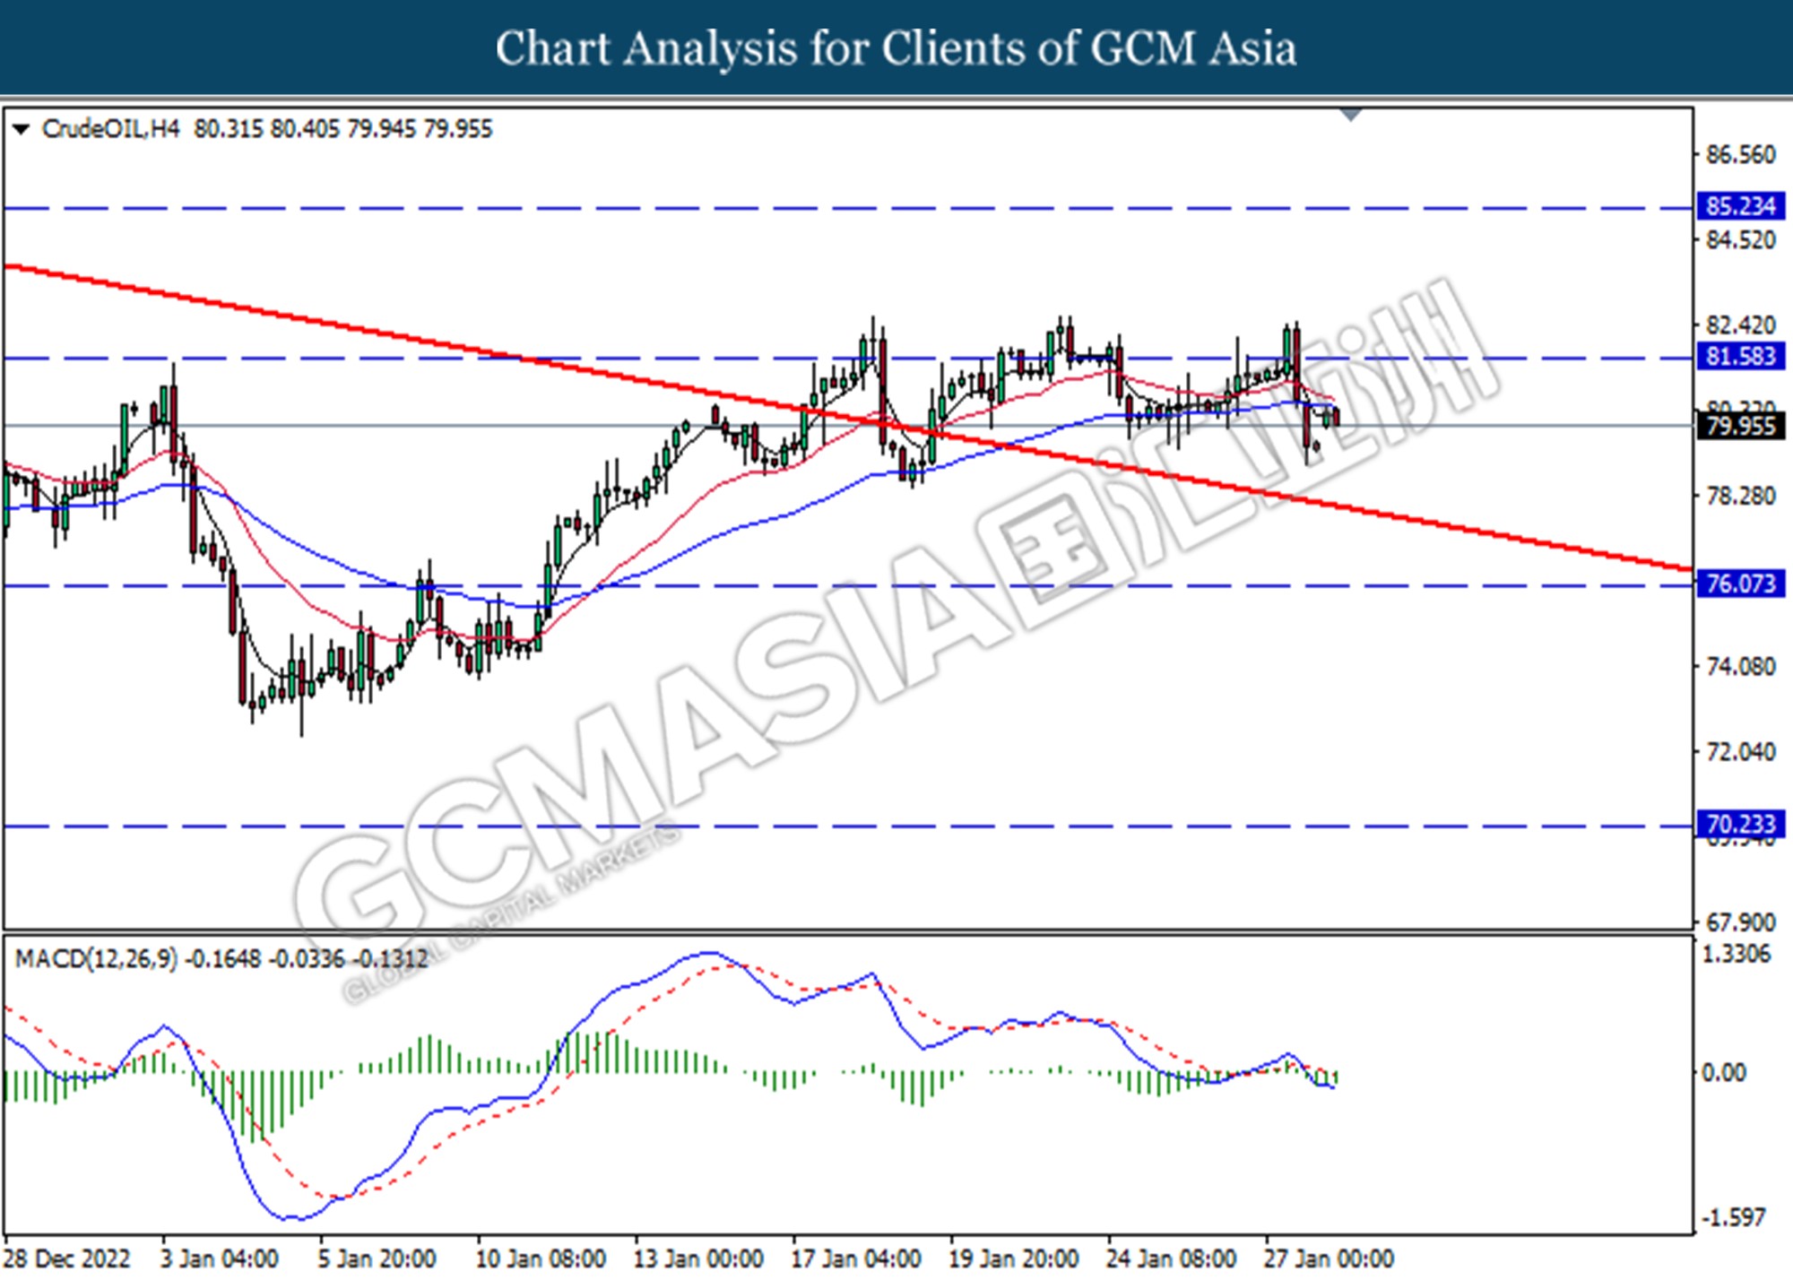Screen dimensions: 1793x1280
Task: Click the 86.560 price axis label
Action: [1740, 155]
